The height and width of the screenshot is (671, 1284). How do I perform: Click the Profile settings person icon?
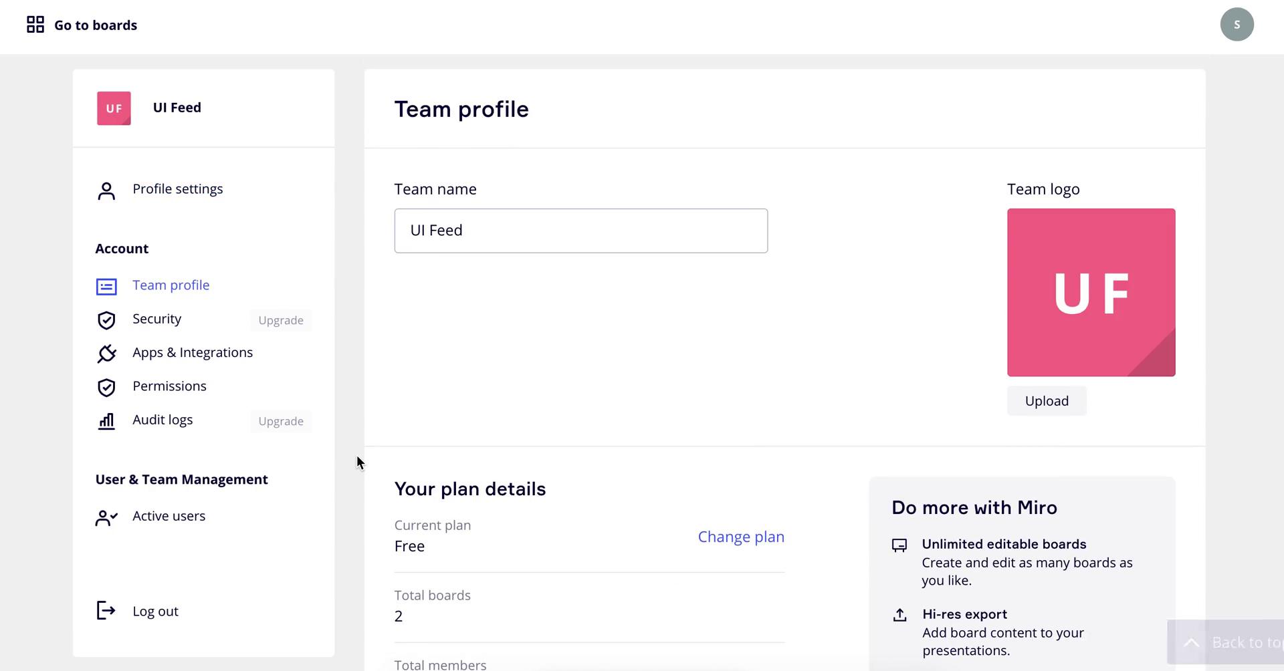pos(106,190)
